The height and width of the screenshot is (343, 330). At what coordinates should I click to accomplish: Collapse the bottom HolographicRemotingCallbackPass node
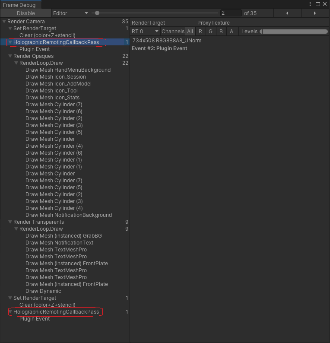pyautogui.click(x=10, y=312)
